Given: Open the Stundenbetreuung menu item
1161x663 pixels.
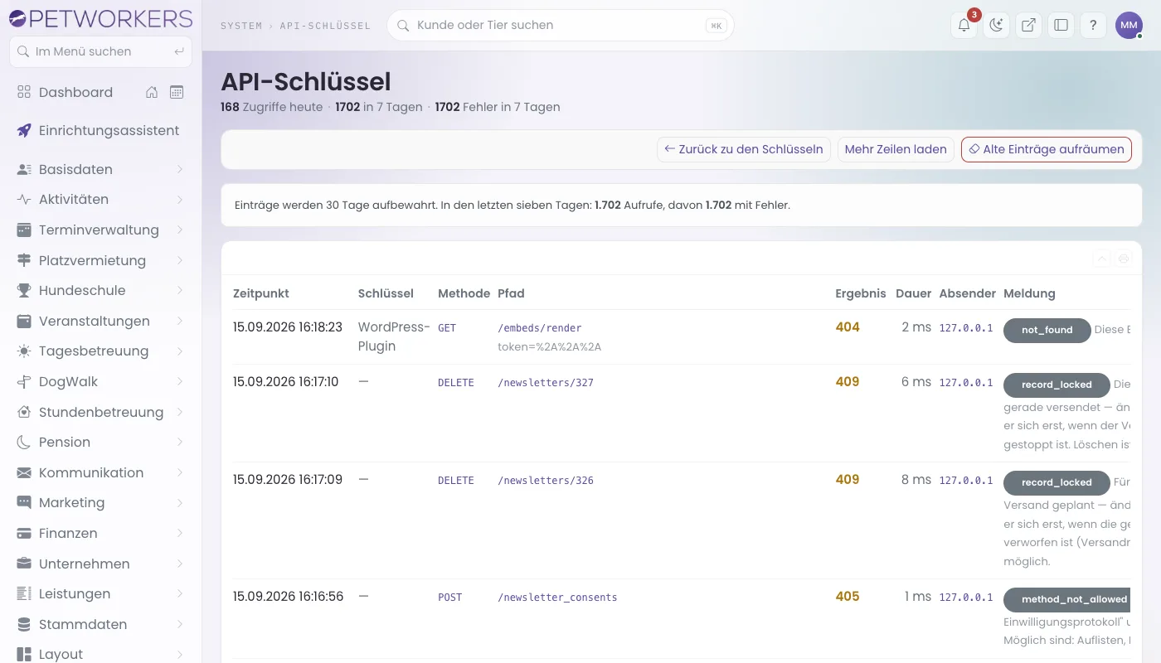Looking at the screenshot, I should pyautogui.click(x=100, y=412).
